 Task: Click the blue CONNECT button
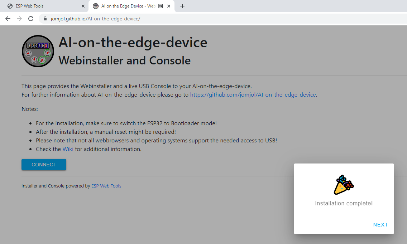tap(44, 165)
